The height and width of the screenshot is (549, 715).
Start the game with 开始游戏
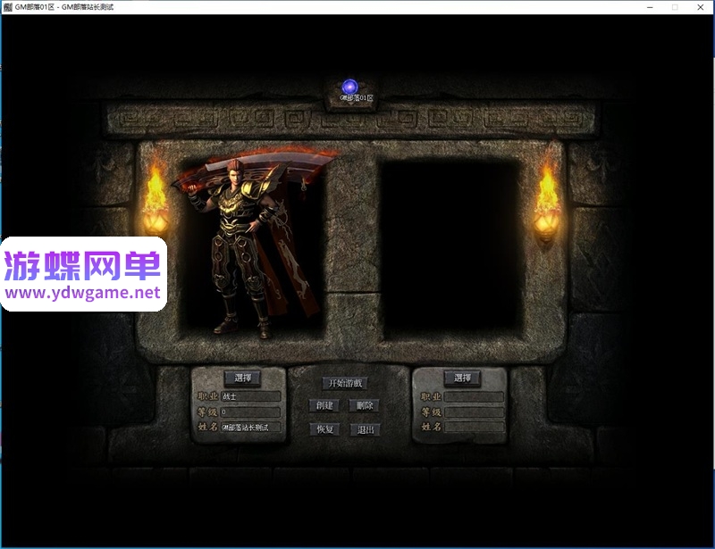[345, 383]
